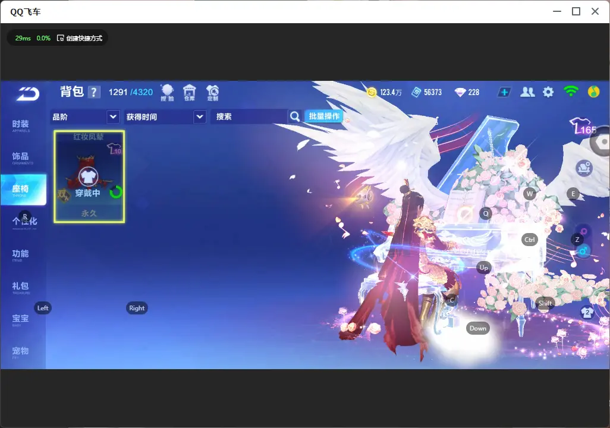Click the W key overlay button
This screenshot has width=610, height=428.
tap(530, 194)
